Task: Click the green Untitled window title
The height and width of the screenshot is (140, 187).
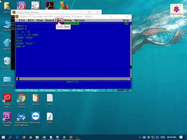Action: [x=72, y=23]
